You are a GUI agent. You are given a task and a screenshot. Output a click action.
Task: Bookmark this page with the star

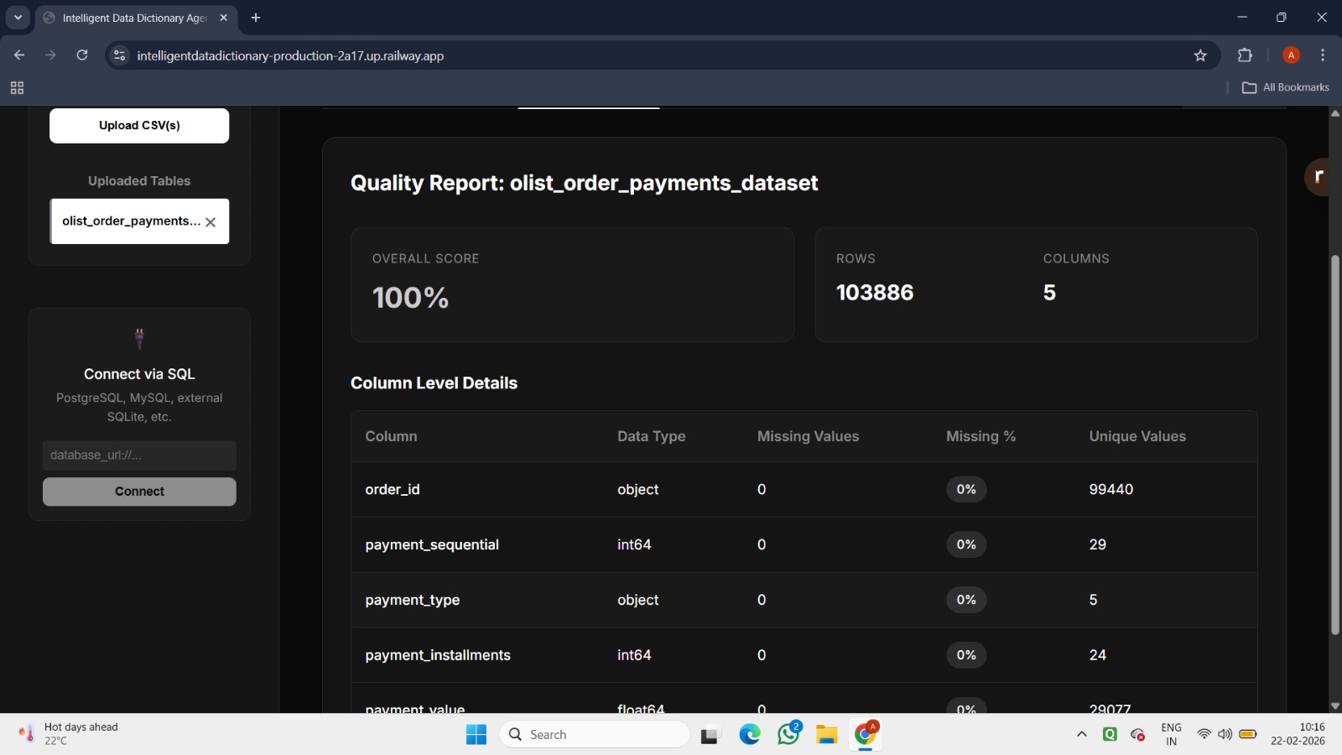pos(1200,55)
